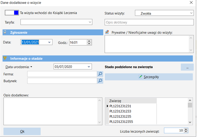Open the Data date picker dropdown
The image size is (197, 139).
tap(49, 42)
